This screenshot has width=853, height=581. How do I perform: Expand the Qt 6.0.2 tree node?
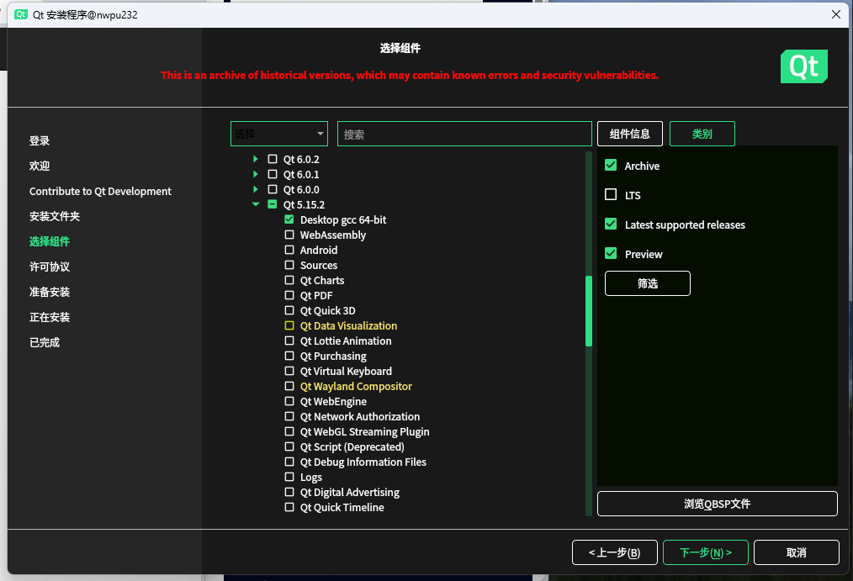[x=256, y=159]
